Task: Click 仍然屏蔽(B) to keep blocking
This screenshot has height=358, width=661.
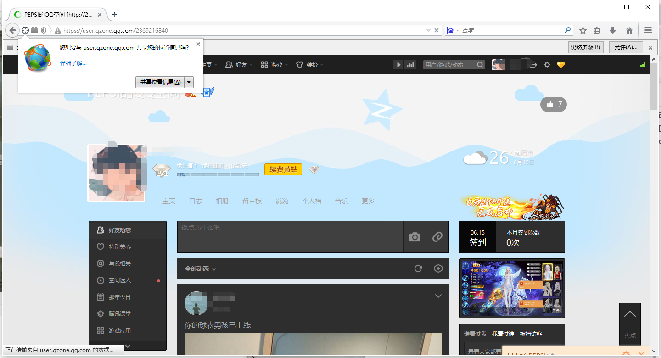Action: (586, 47)
